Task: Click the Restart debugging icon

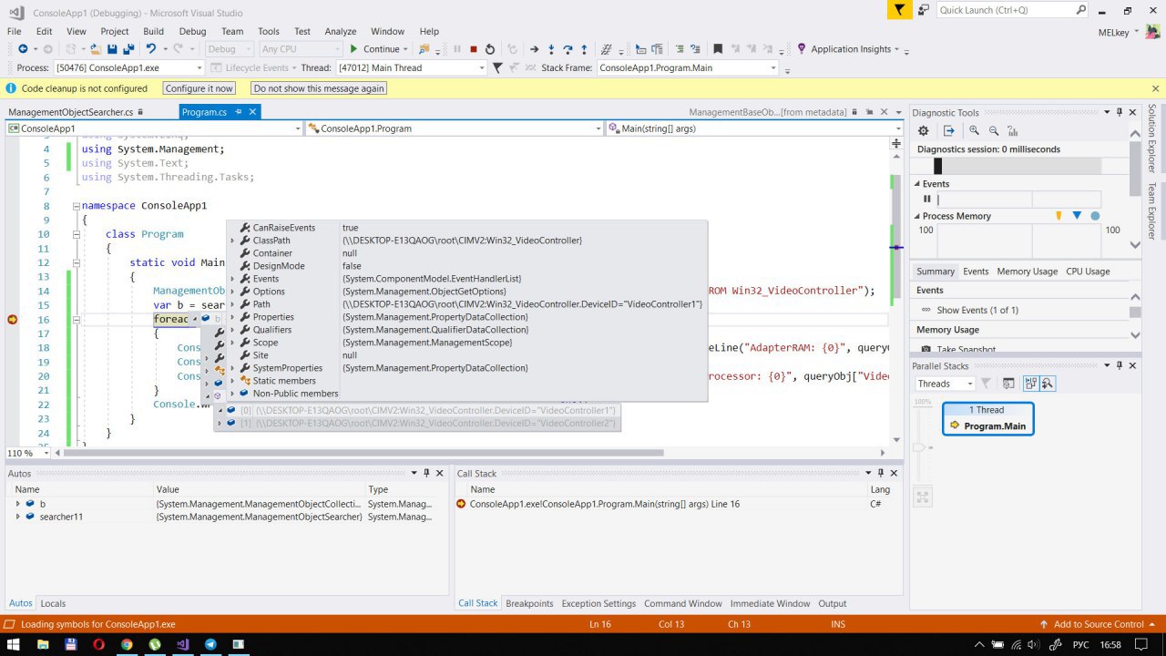Action: pyautogui.click(x=490, y=49)
